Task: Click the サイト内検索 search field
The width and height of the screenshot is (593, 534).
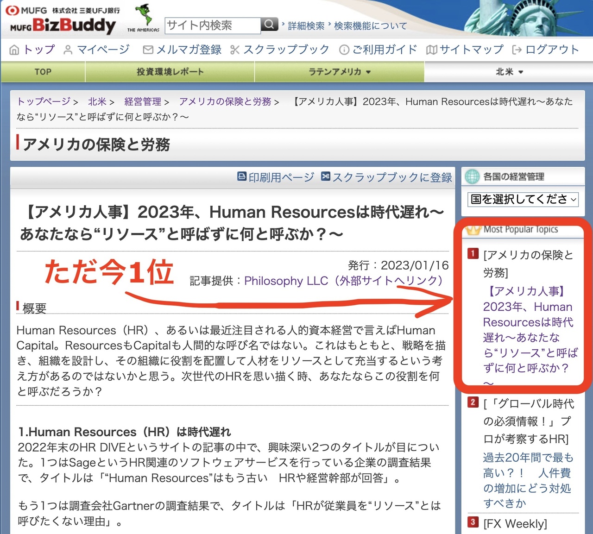Action: coord(212,25)
